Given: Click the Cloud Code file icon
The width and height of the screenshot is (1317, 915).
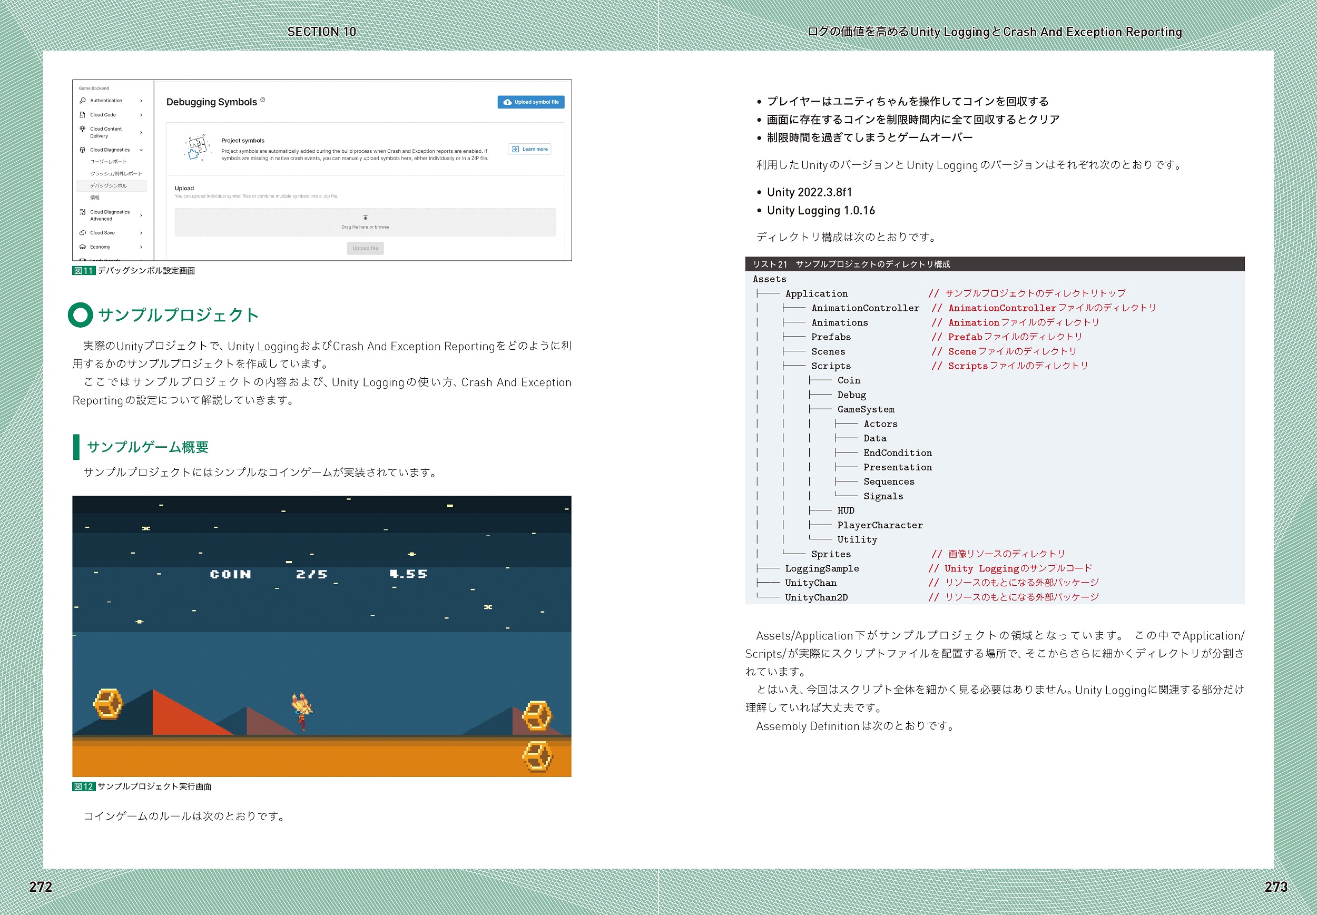Looking at the screenshot, I should (83, 115).
